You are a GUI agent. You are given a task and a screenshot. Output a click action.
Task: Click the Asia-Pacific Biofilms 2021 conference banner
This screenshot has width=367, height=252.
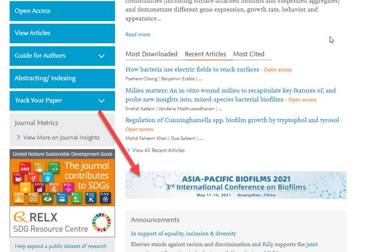point(236,185)
